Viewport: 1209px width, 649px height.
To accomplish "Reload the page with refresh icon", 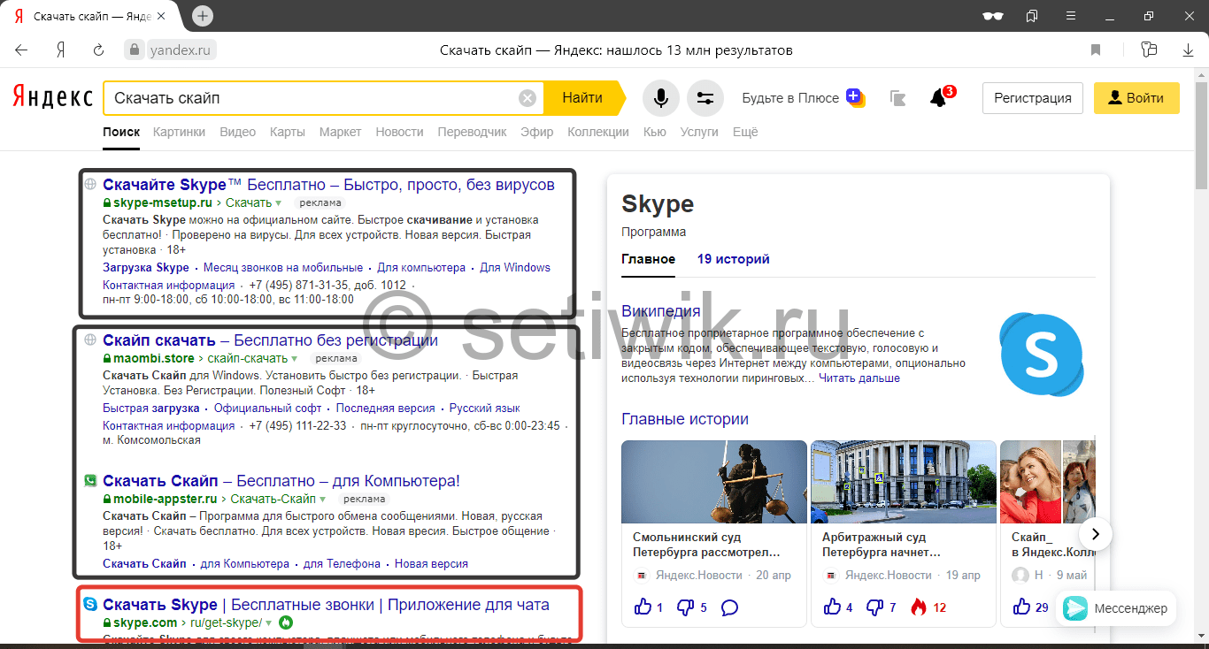I will (98, 50).
